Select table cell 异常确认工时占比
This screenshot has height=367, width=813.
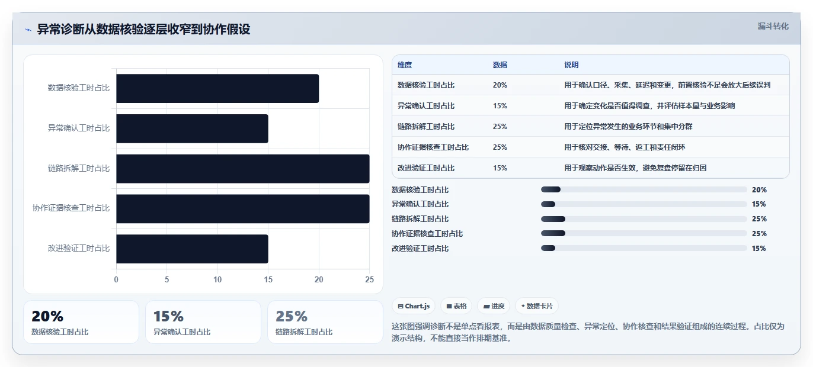[x=426, y=106]
